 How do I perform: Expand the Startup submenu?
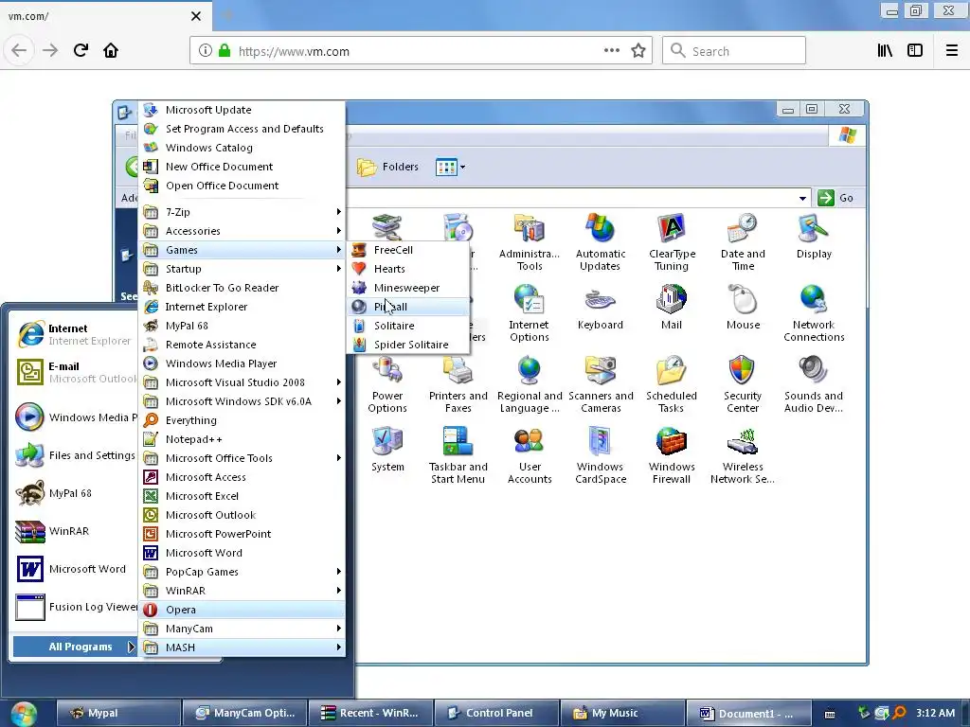pyautogui.click(x=242, y=269)
